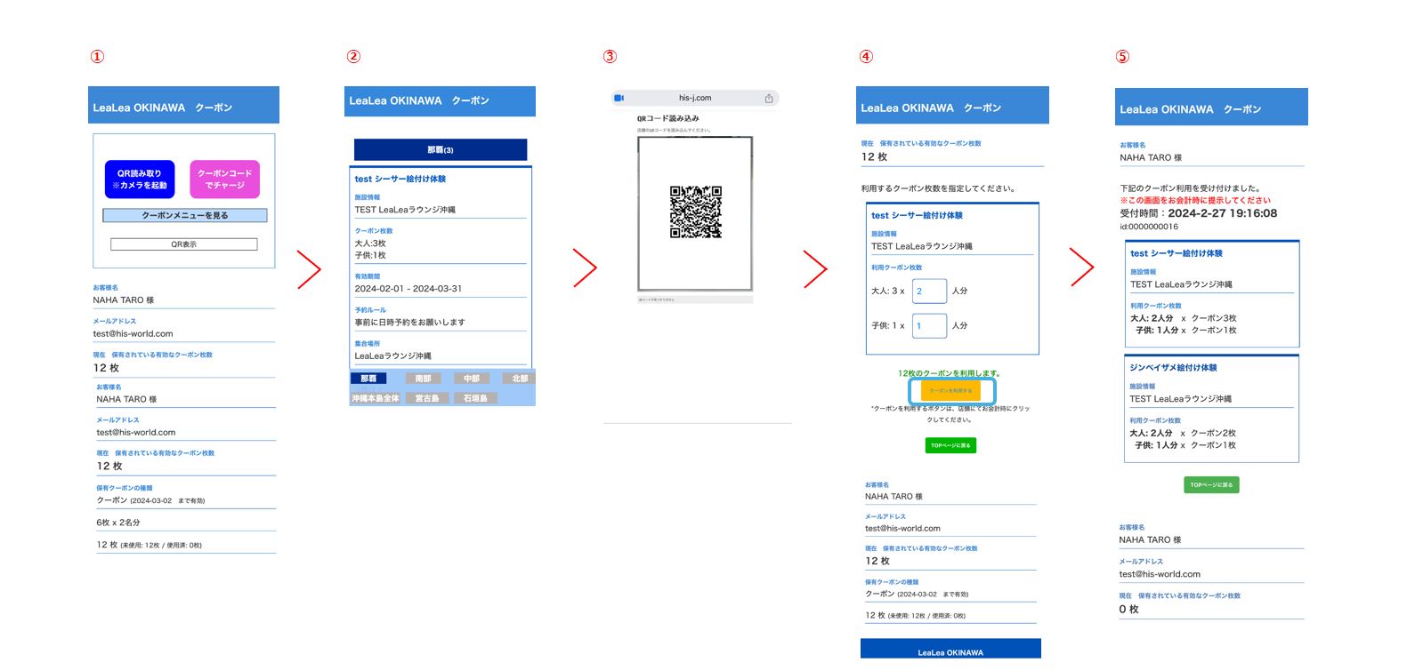Open the his-j.com address bar

coord(695,98)
